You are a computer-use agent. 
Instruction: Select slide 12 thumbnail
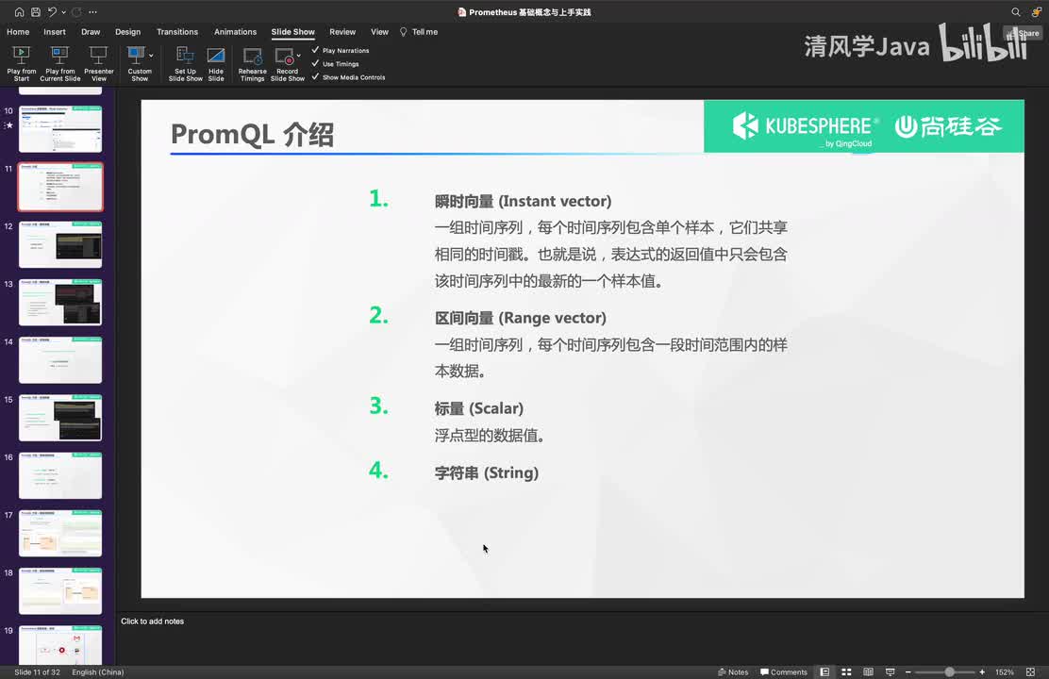tap(60, 244)
